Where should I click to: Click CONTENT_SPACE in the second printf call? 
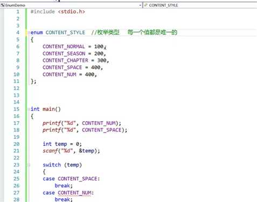[102, 130]
